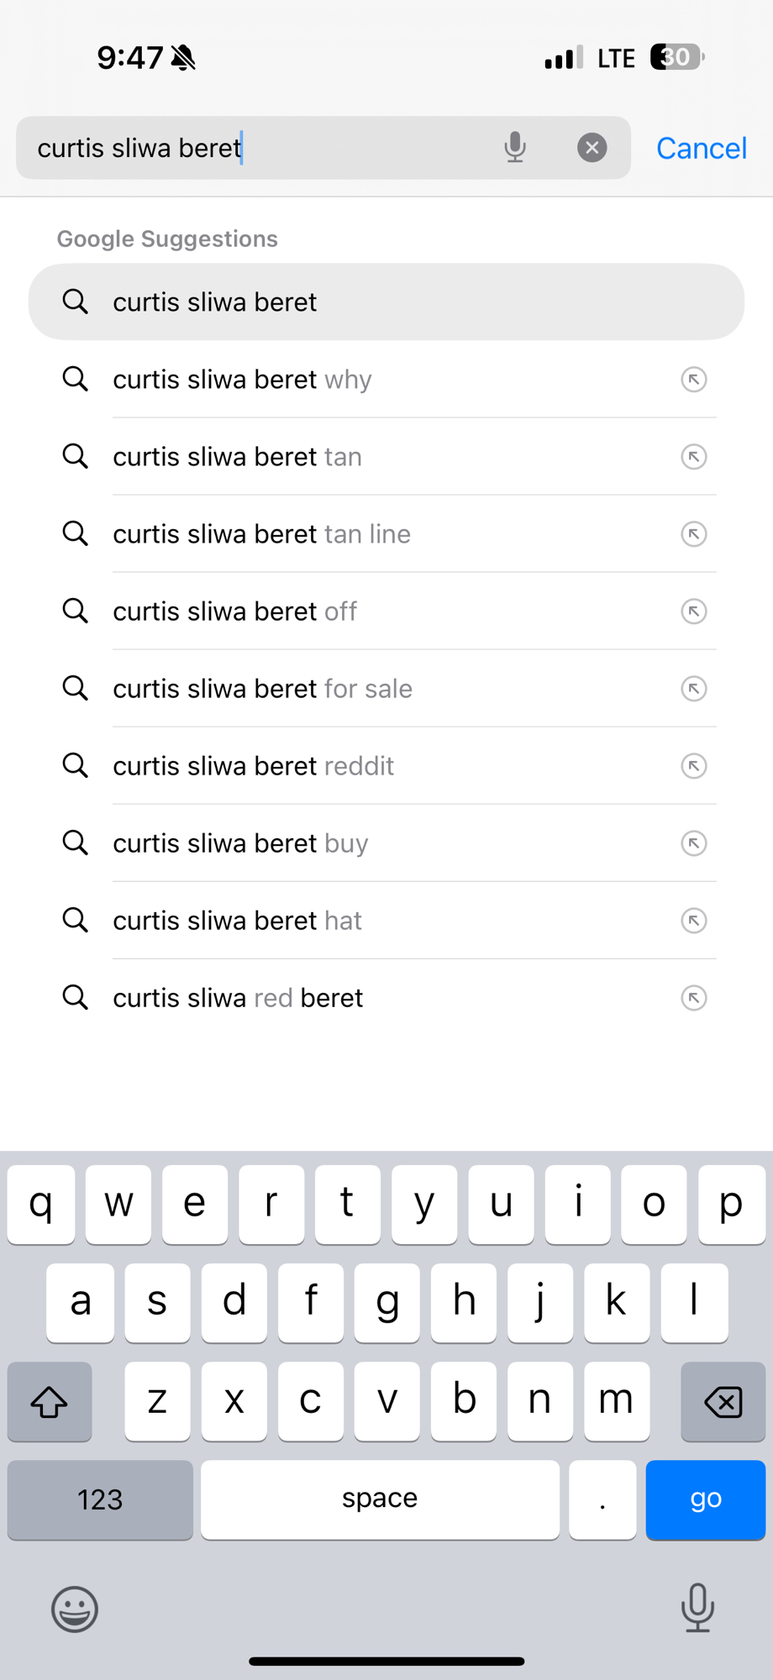The width and height of the screenshot is (773, 1680).
Task: Tap fill-arrow icon next to 'beret tan line'
Action: point(693,534)
